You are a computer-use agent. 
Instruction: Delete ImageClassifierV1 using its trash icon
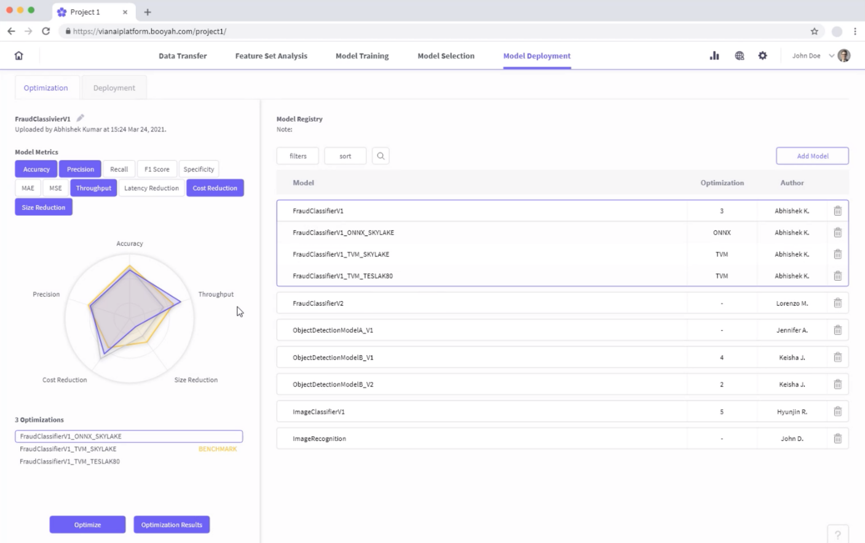837,412
